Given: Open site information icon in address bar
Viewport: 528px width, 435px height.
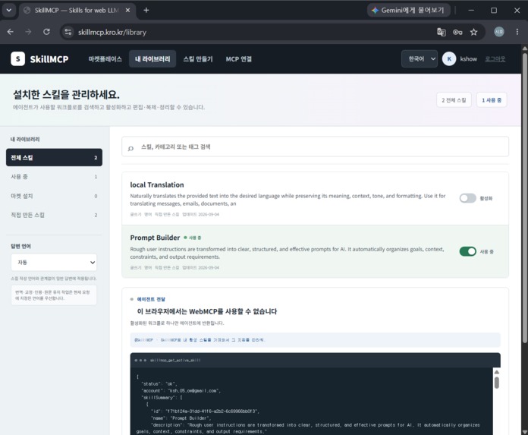Looking at the screenshot, I should coord(68,32).
